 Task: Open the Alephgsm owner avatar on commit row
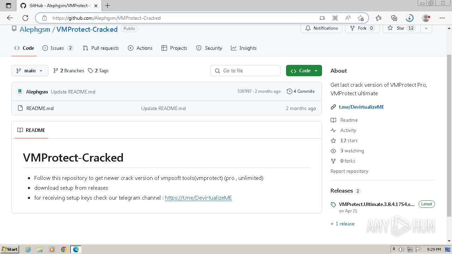(x=20, y=92)
